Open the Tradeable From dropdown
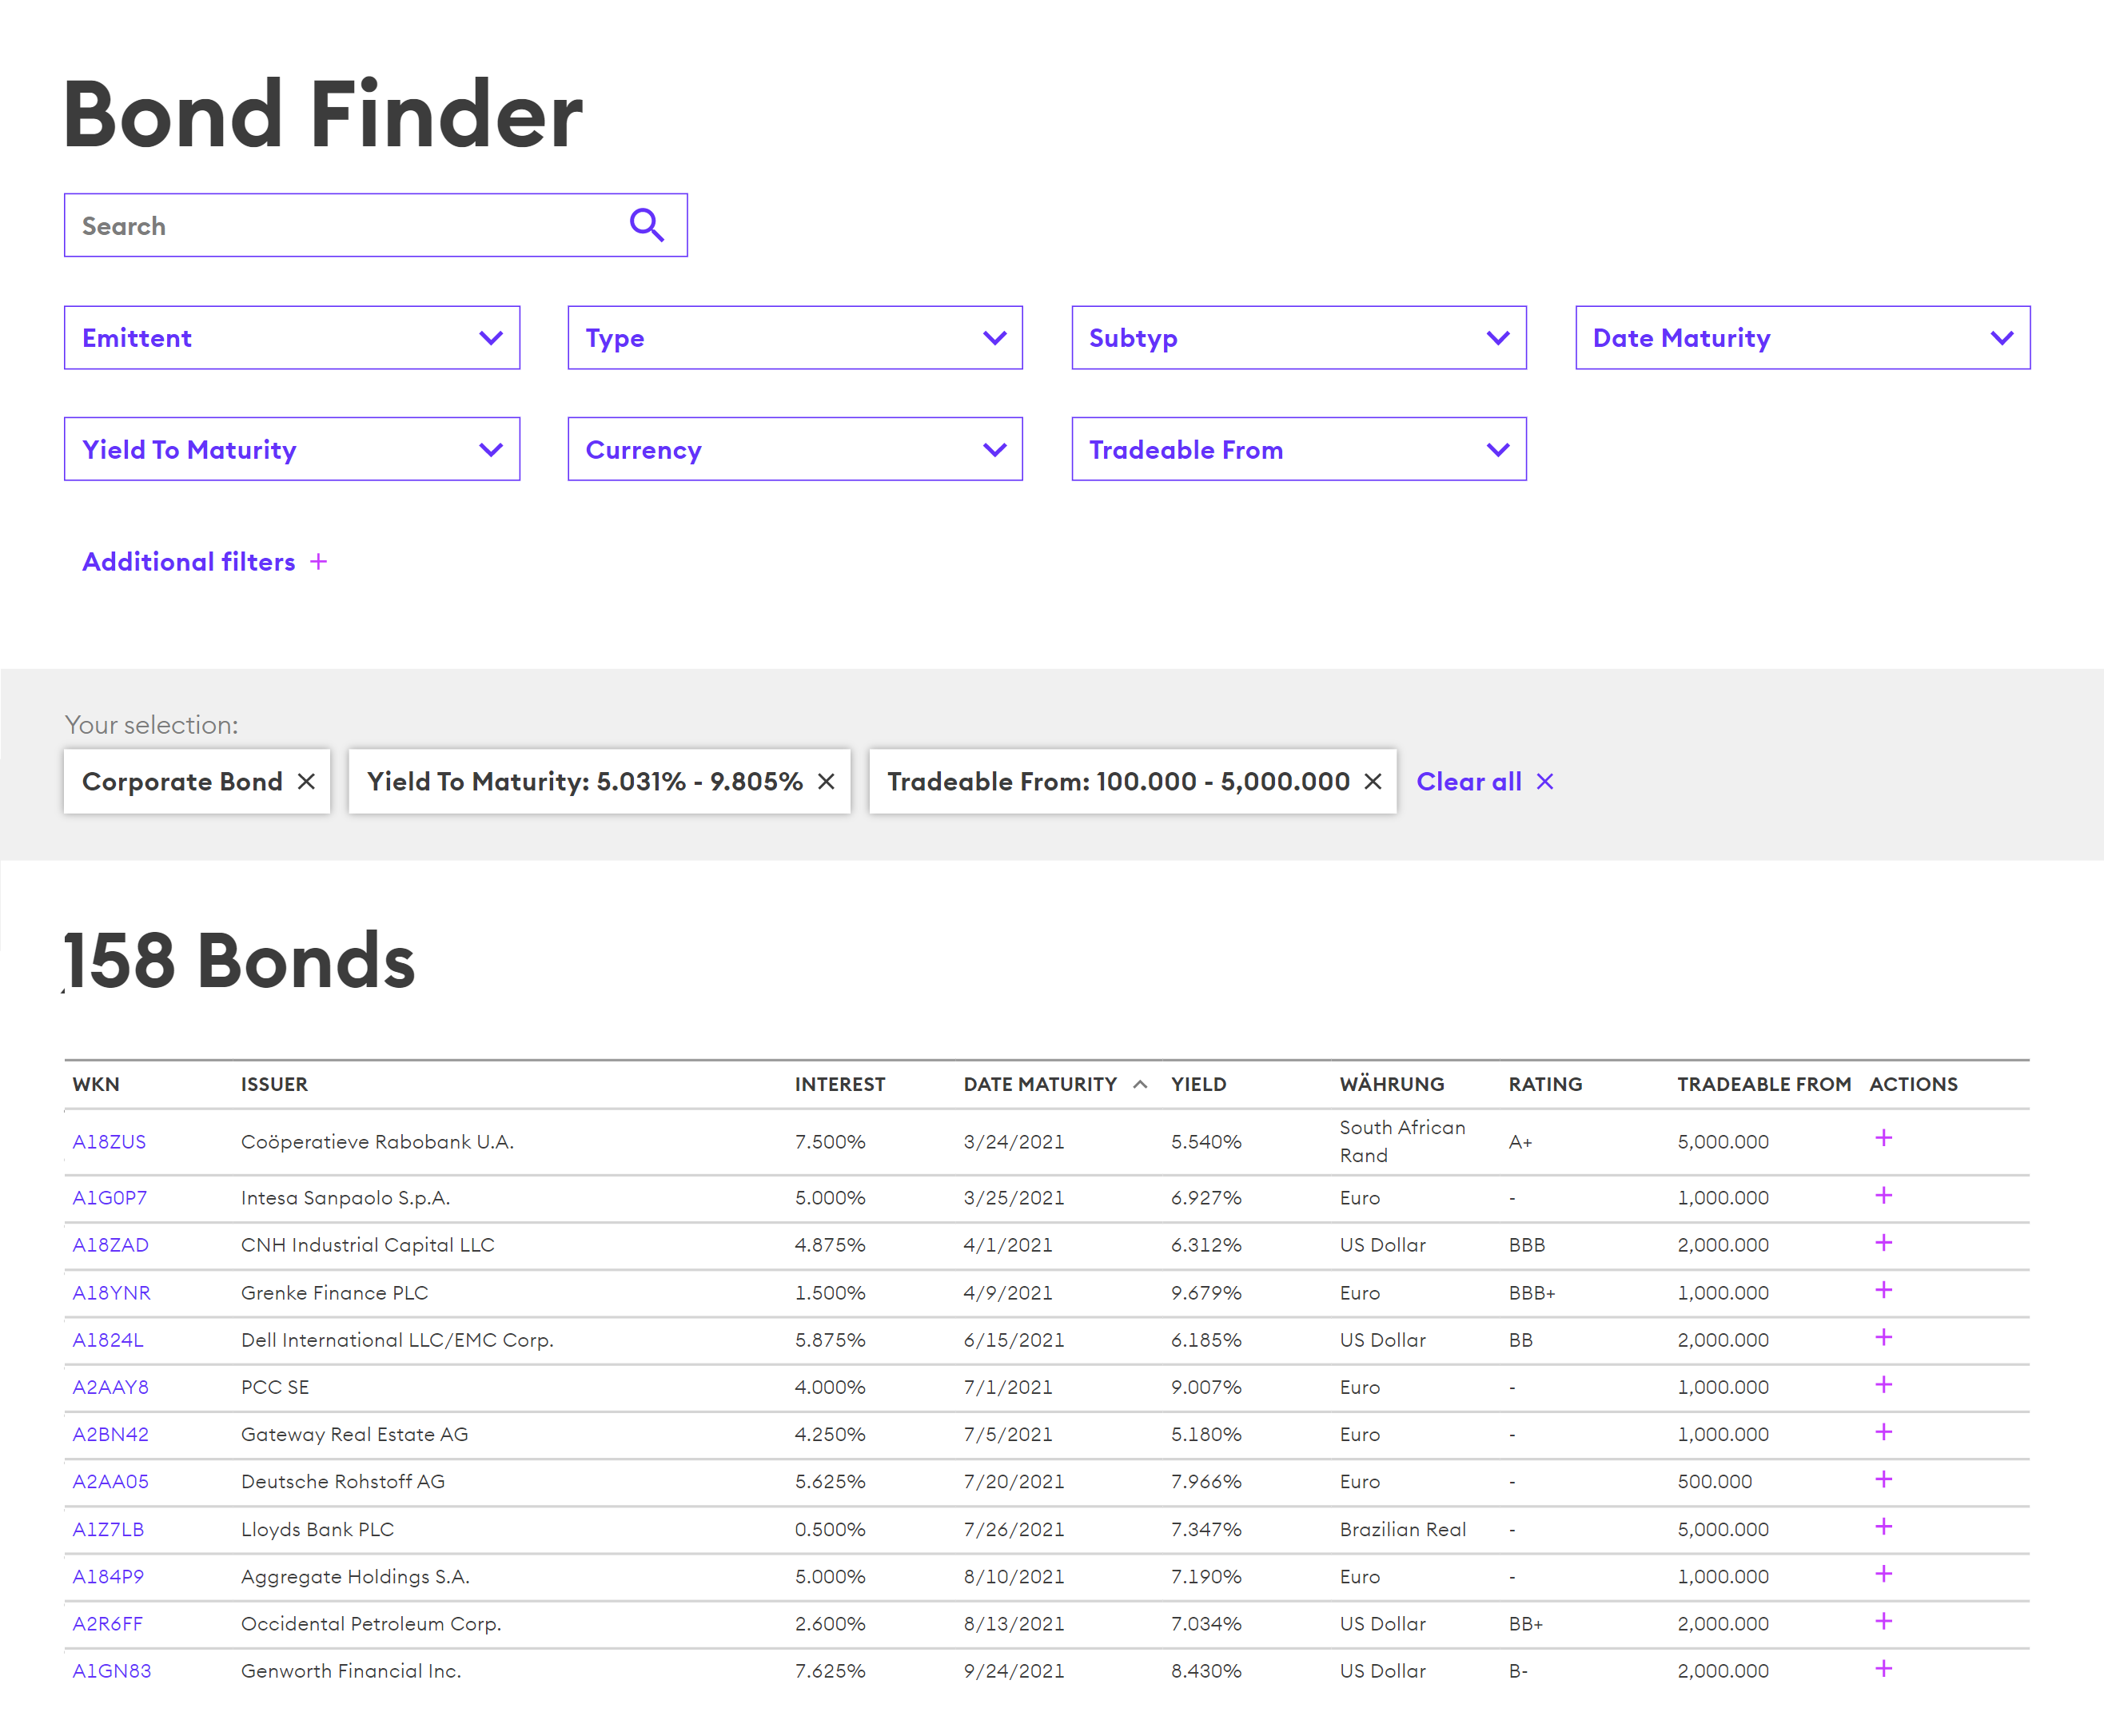 pos(1299,449)
